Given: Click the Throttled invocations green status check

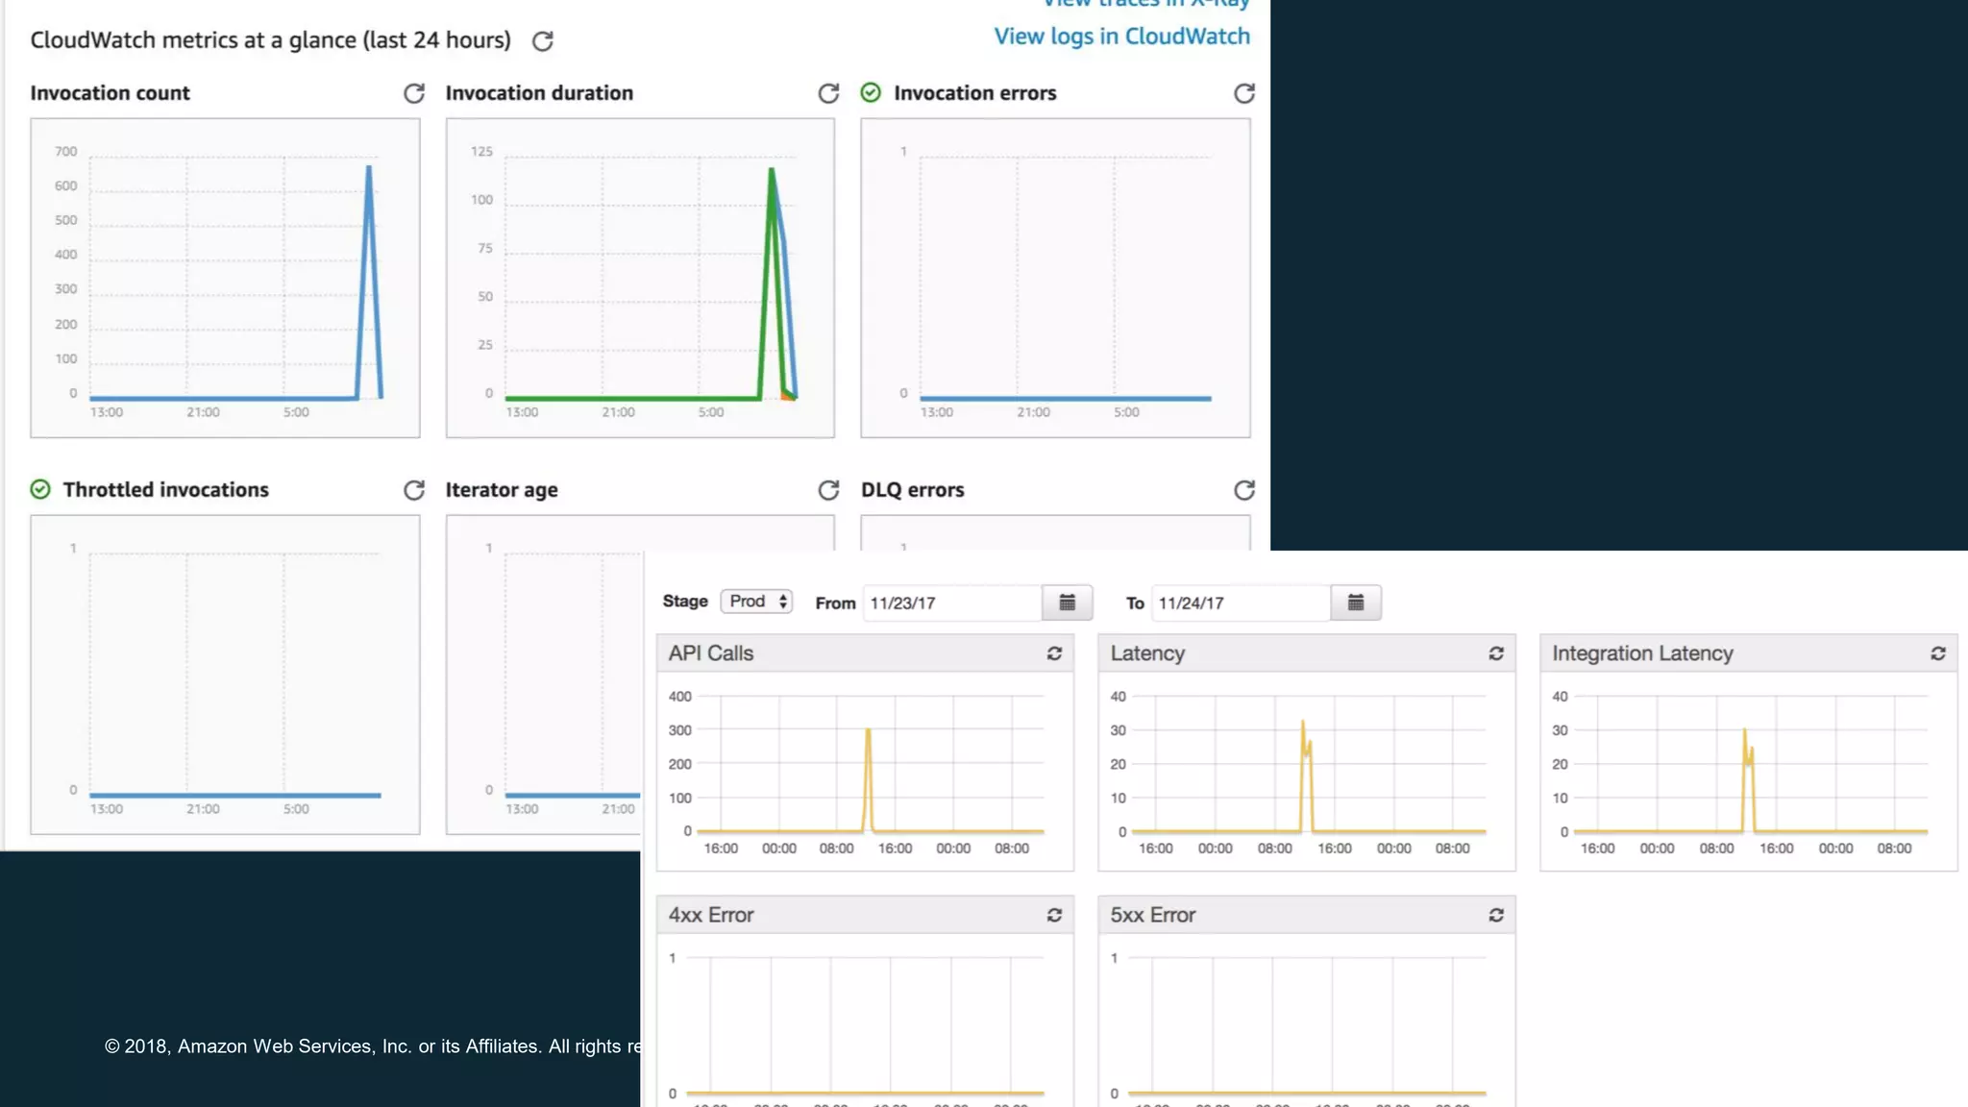Looking at the screenshot, I should coord(40,489).
